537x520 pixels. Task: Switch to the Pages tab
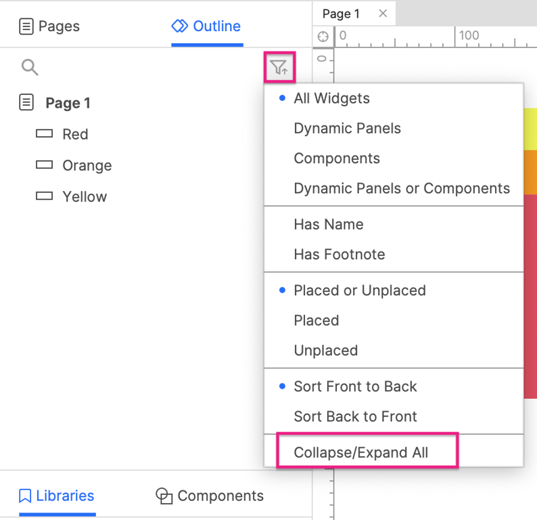click(x=49, y=26)
